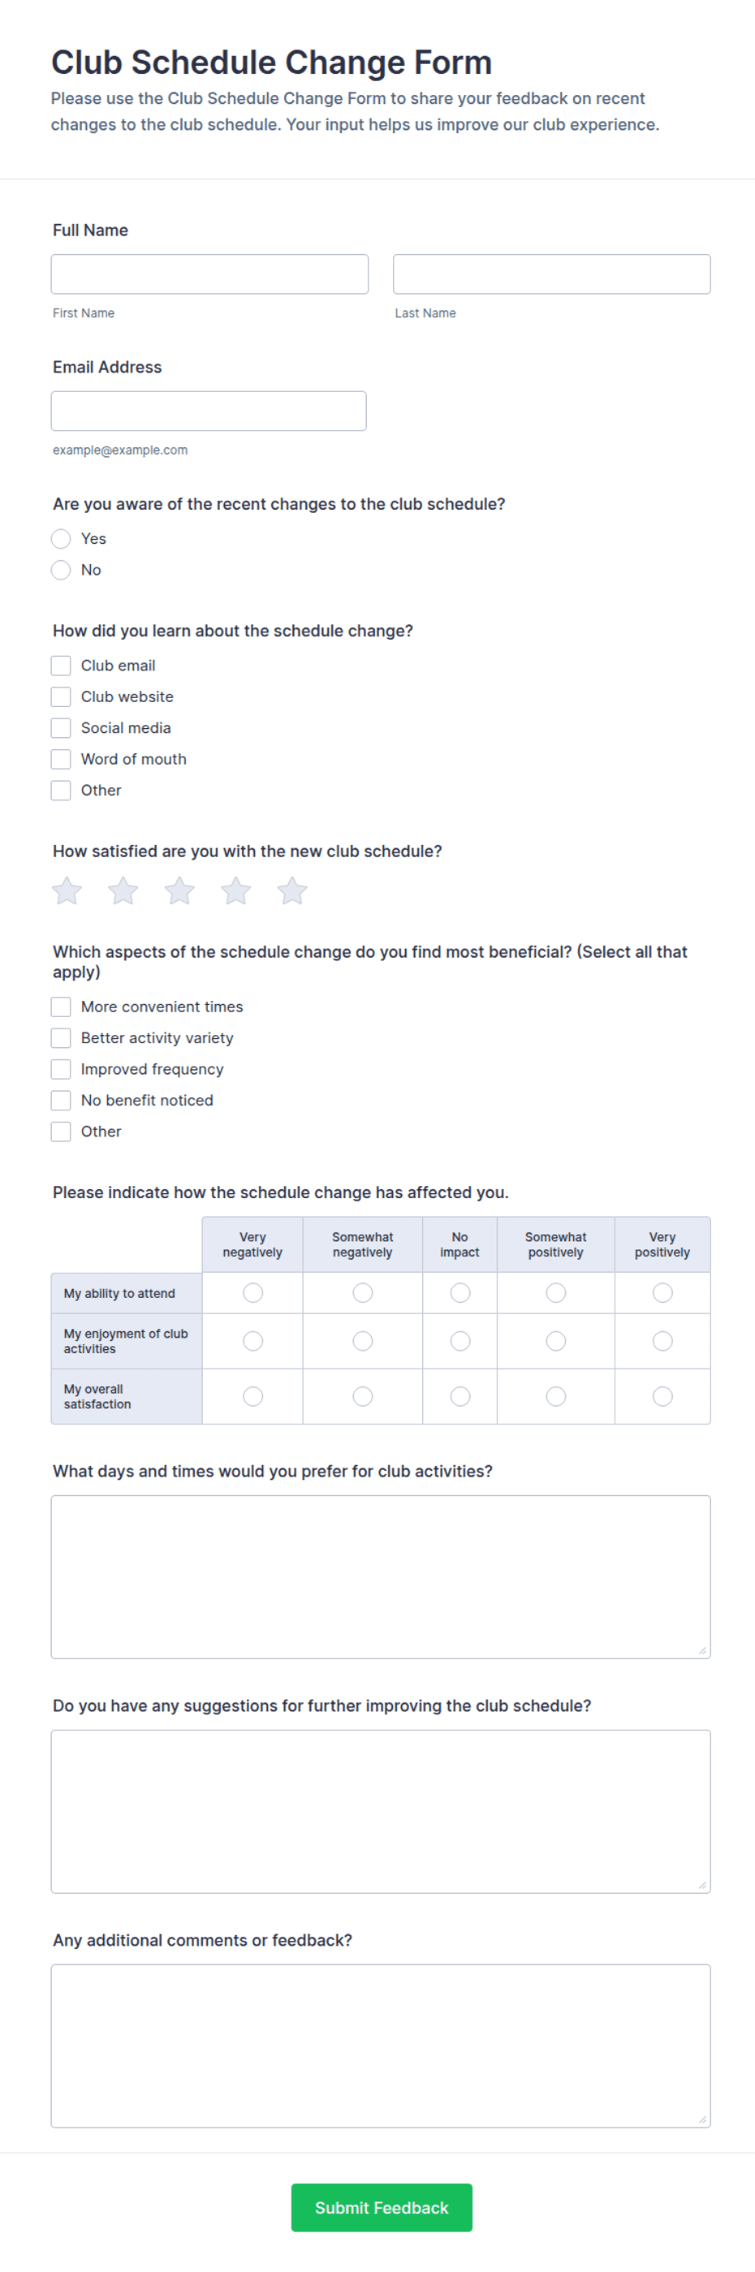This screenshot has height=2272, width=755.
Task: Choose No for schedule change awareness
Action: pos(61,570)
